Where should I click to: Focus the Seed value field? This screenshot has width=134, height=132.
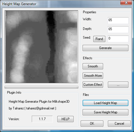coord(118,39)
